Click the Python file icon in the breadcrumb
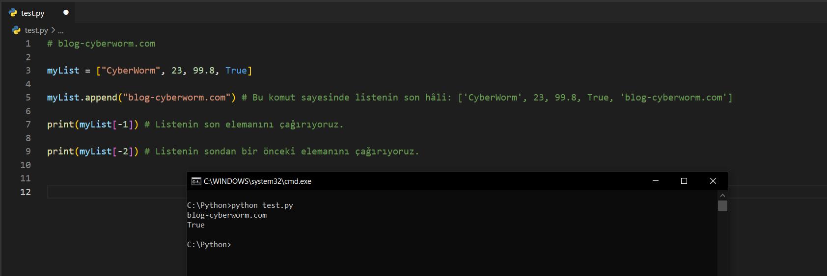This screenshot has width=827, height=276. (16, 30)
